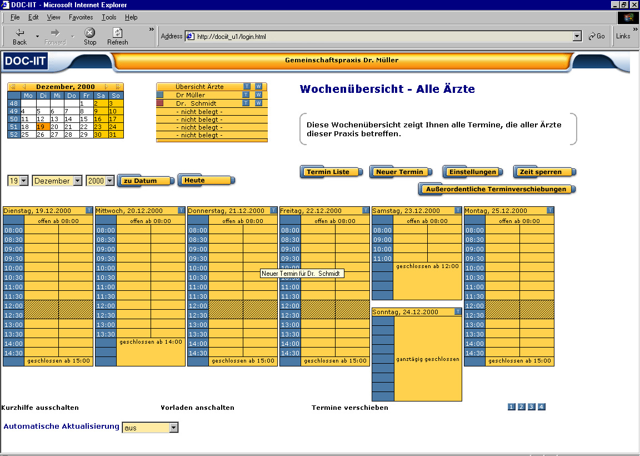The width and height of the screenshot is (640, 456).
Task: Go to previous month in mini calendar
Action: tap(24, 87)
